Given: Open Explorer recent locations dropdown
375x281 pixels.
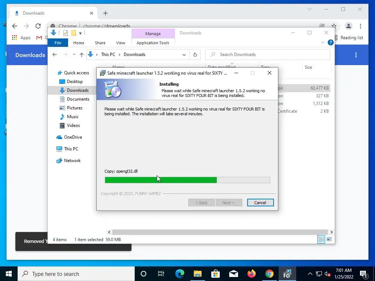Looking at the screenshot, I should coord(74,55).
